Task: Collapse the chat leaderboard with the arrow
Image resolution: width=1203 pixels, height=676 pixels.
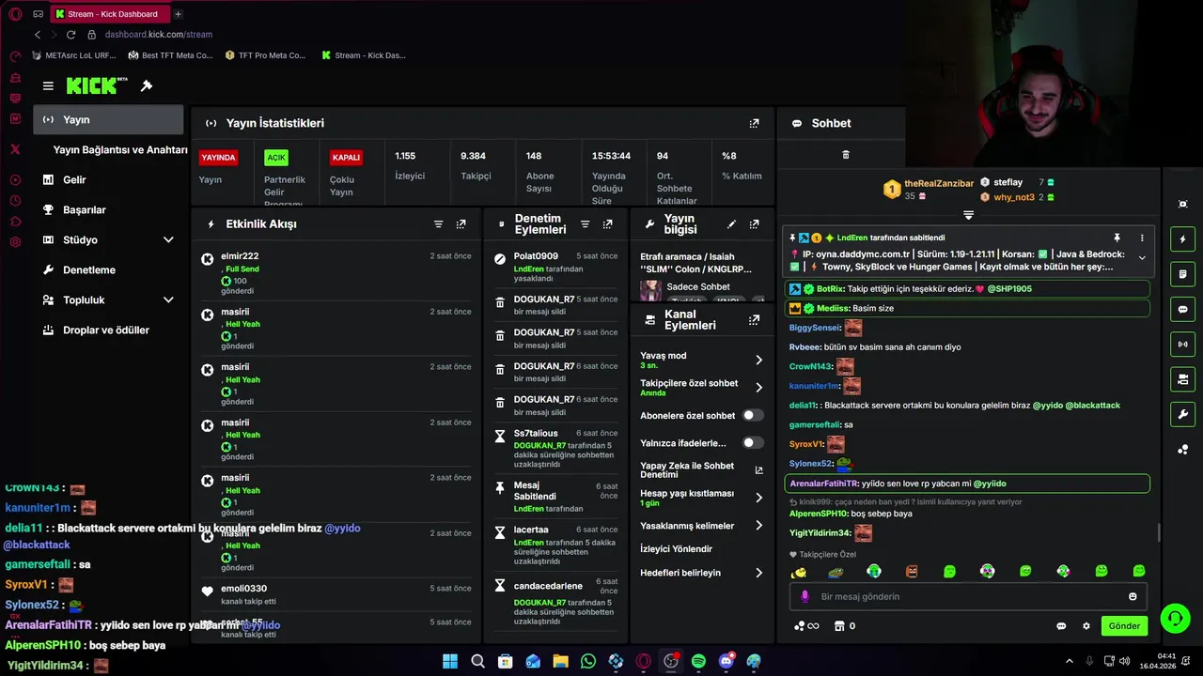Action: coord(968,215)
